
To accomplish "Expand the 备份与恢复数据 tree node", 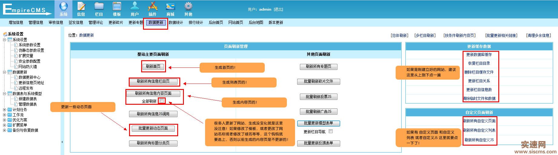I will click(4, 130).
